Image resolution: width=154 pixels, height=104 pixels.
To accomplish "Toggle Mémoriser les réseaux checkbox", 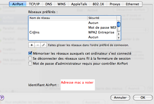I will click(x=30, y=53).
